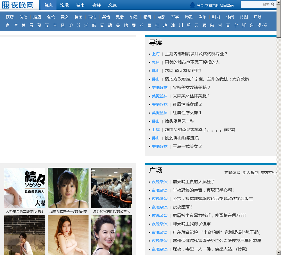
Task: Click the QQ penguin login icon
Action: click(192, 5)
